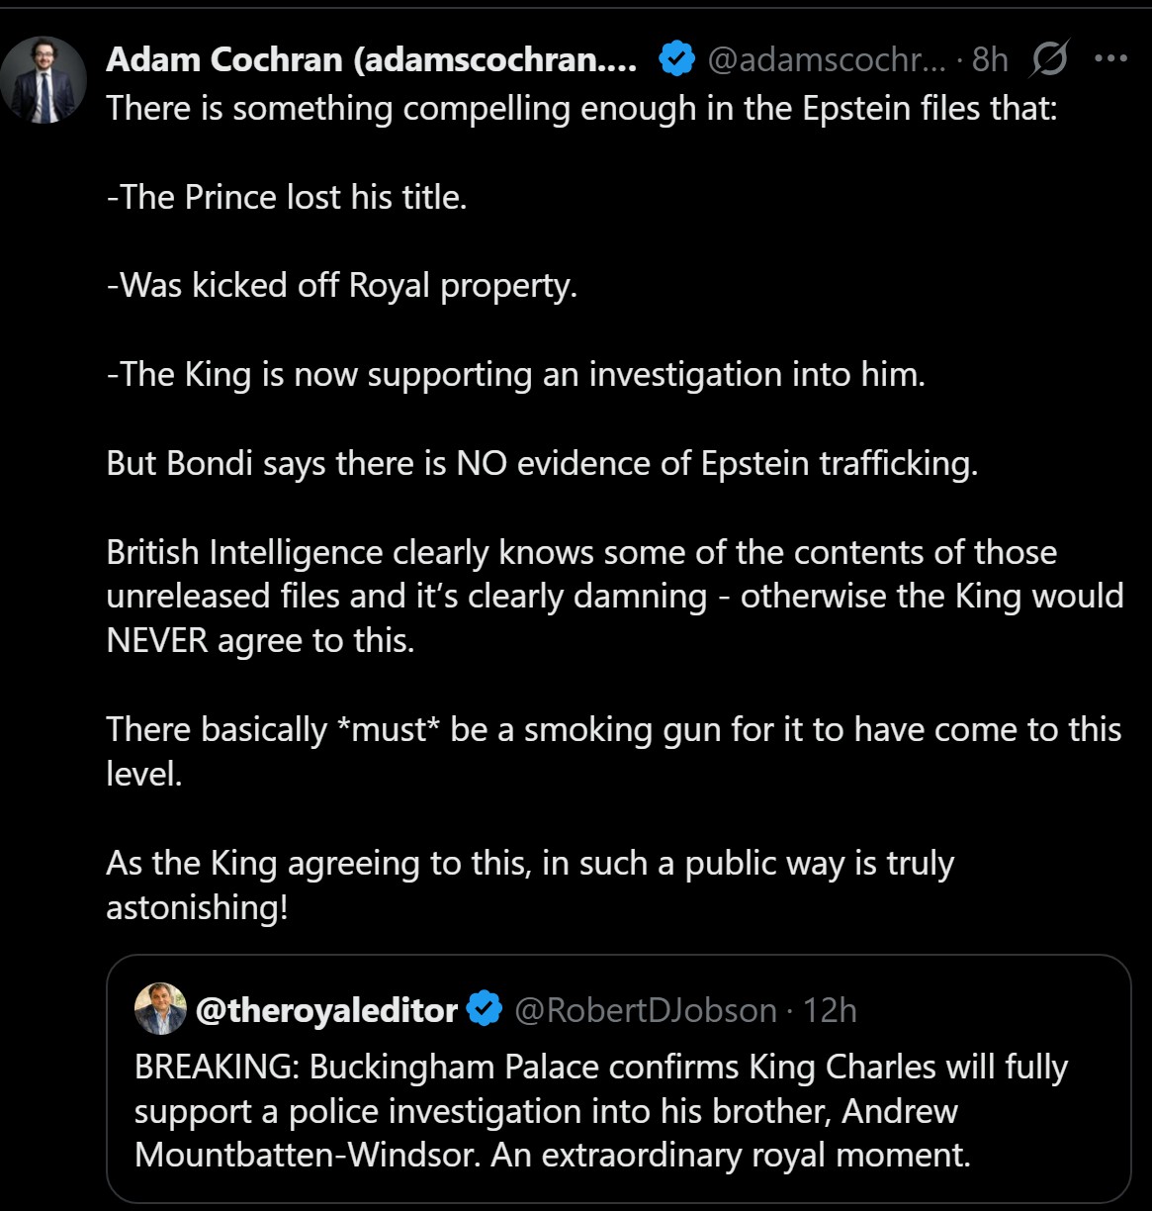The image size is (1152, 1211).
Task: Open the 8h post timestamp
Action: [989, 61]
